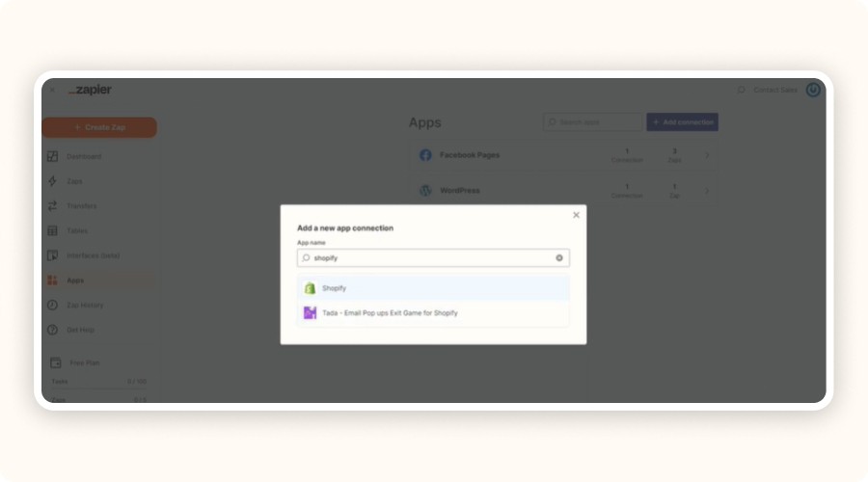Screen dimensions: 868x482
Task: Click the Facebook Pages logo icon
Action: click(x=425, y=155)
